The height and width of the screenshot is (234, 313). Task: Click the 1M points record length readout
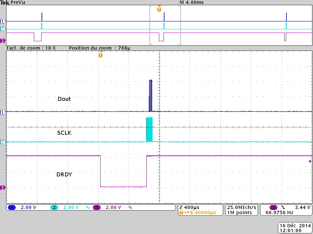click(x=240, y=213)
